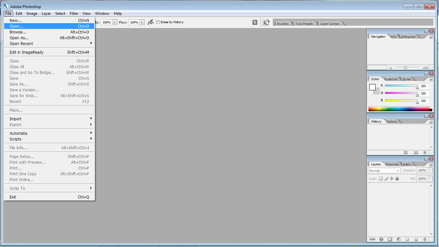Screen dimensions: 439x247
Task: Check the Erase to History checkbox
Action: pos(158,22)
